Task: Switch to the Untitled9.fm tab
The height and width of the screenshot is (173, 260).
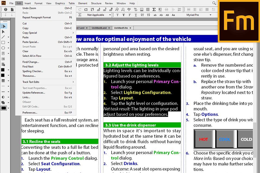Action: [121, 28]
